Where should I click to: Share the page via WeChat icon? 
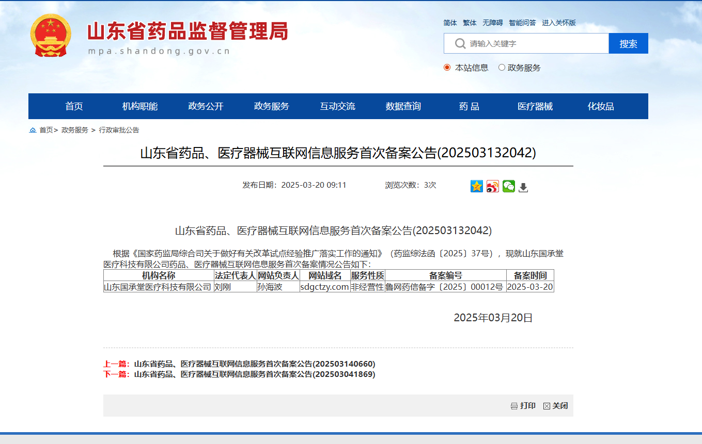[508, 186]
